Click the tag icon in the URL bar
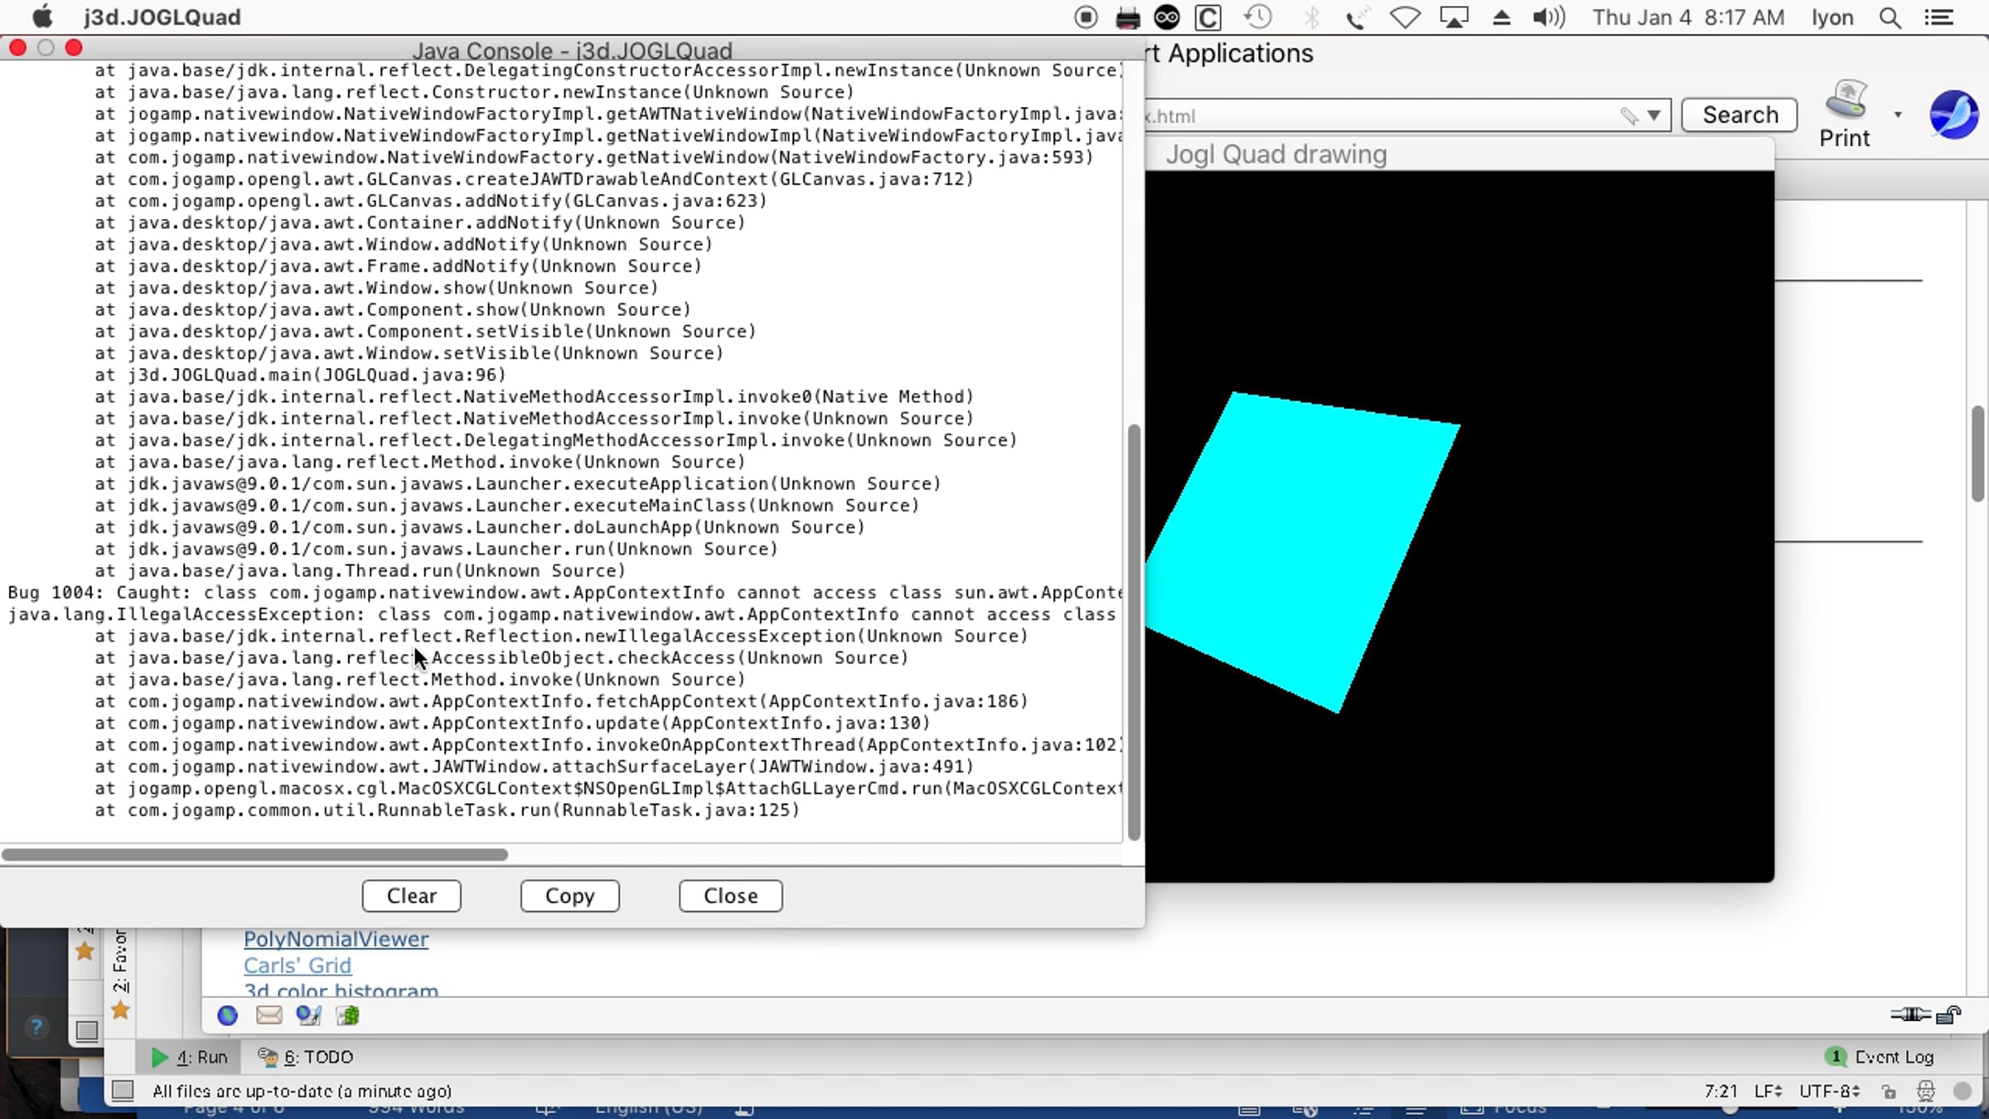Image resolution: width=1989 pixels, height=1119 pixels. coord(1629,116)
